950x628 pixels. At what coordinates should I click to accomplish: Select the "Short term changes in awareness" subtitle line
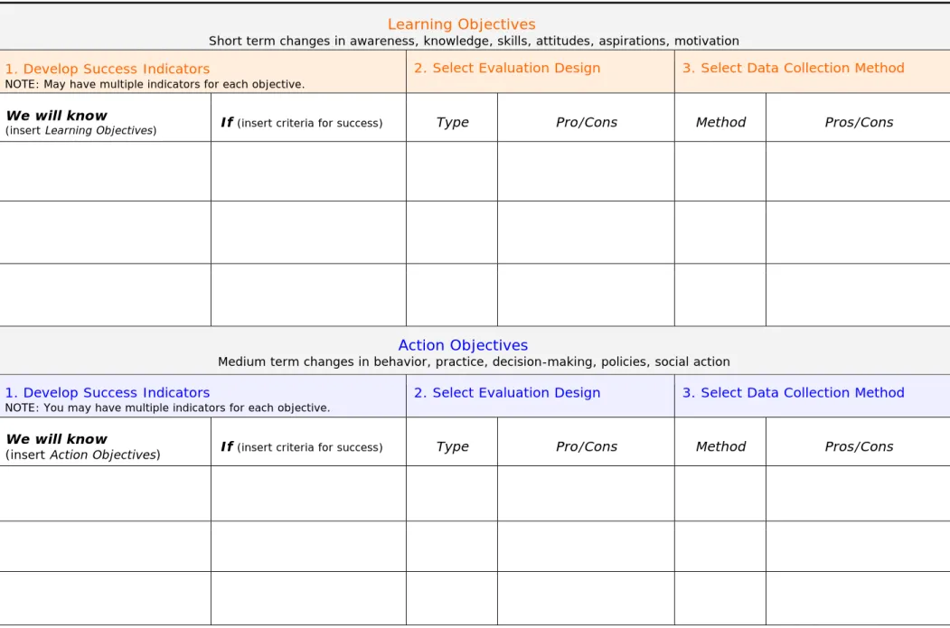[474, 42]
